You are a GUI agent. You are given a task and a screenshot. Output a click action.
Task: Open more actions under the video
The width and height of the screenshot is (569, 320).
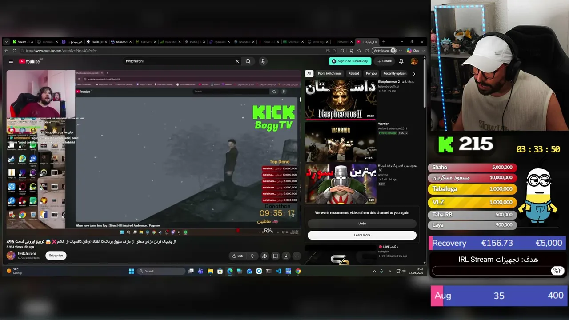297,256
